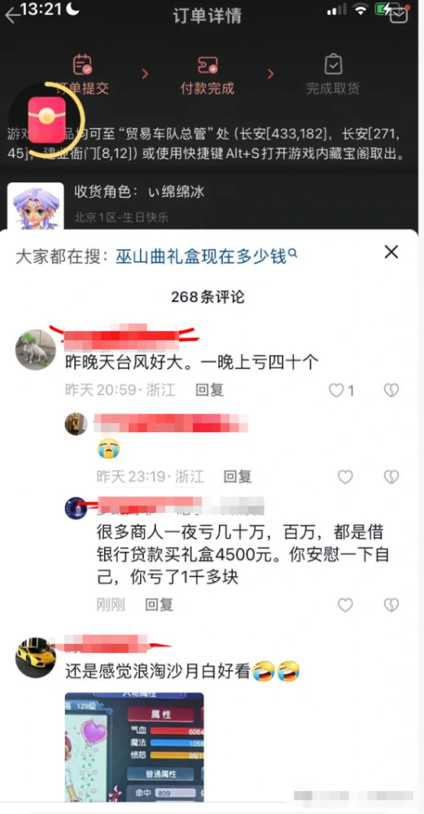Dislike the bank loan reply comment
The width and height of the screenshot is (424, 814).
point(391,604)
